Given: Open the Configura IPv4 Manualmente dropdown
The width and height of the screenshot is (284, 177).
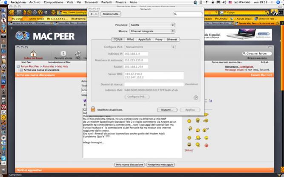Looking at the screenshot, I should [x=150, y=47].
